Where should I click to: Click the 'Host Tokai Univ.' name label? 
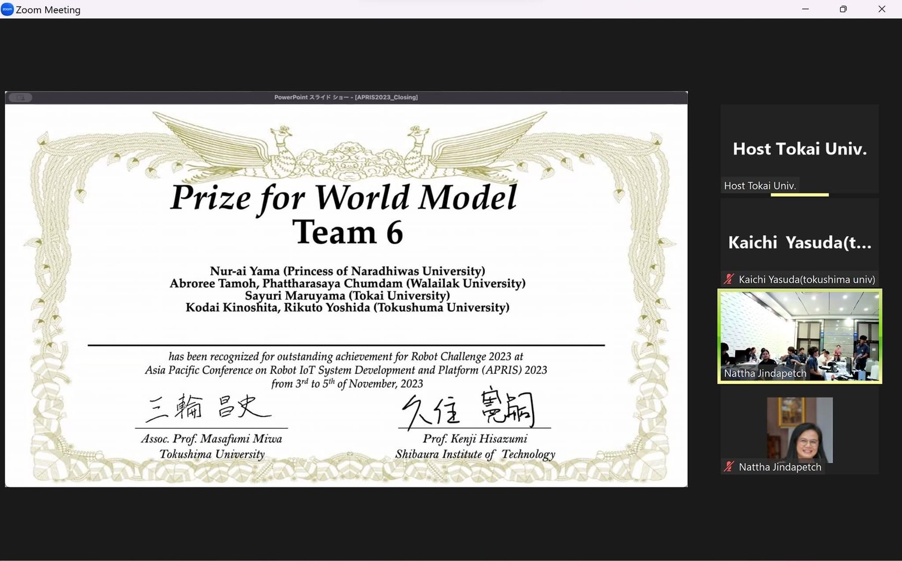[x=760, y=186]
